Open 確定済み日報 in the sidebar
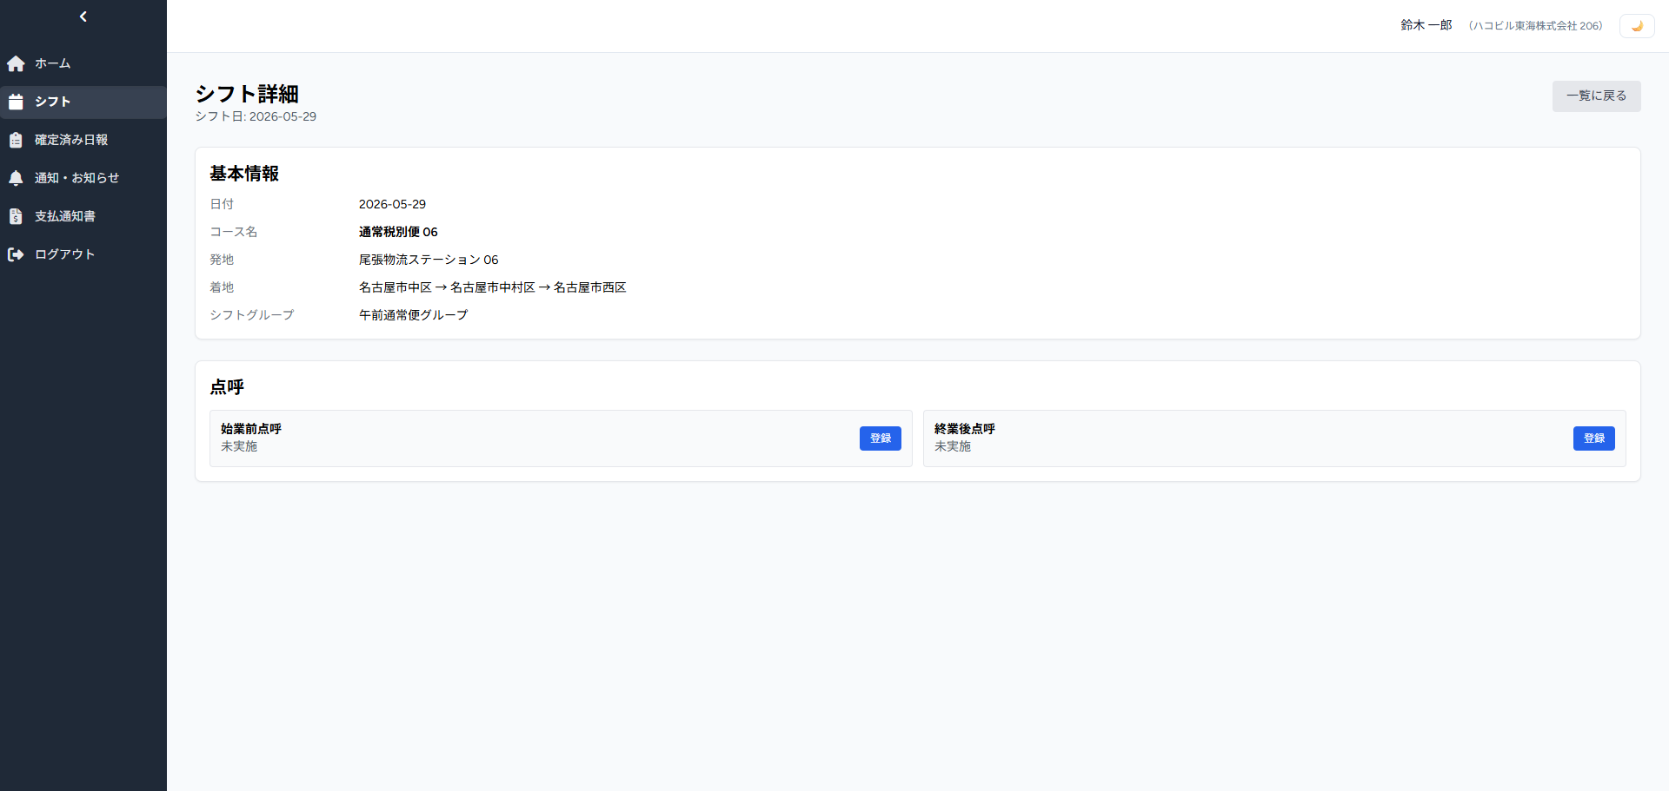 coord(83,140)
